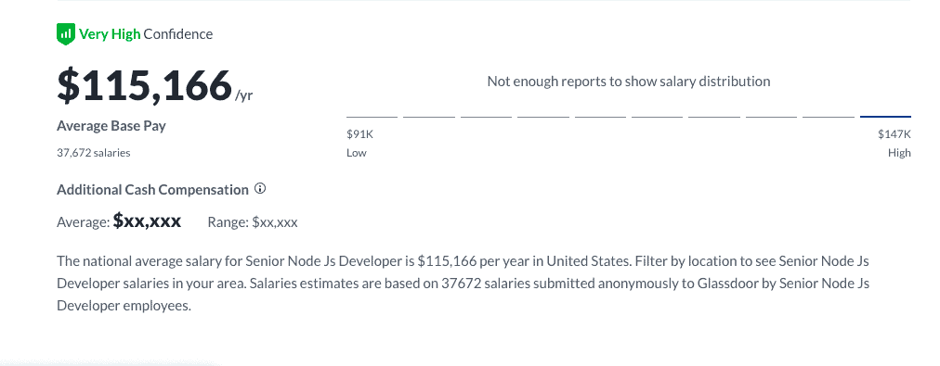Click the green confidence shield icon
Viewport: 940px width, 366px height.
click(x=65, y=34)
